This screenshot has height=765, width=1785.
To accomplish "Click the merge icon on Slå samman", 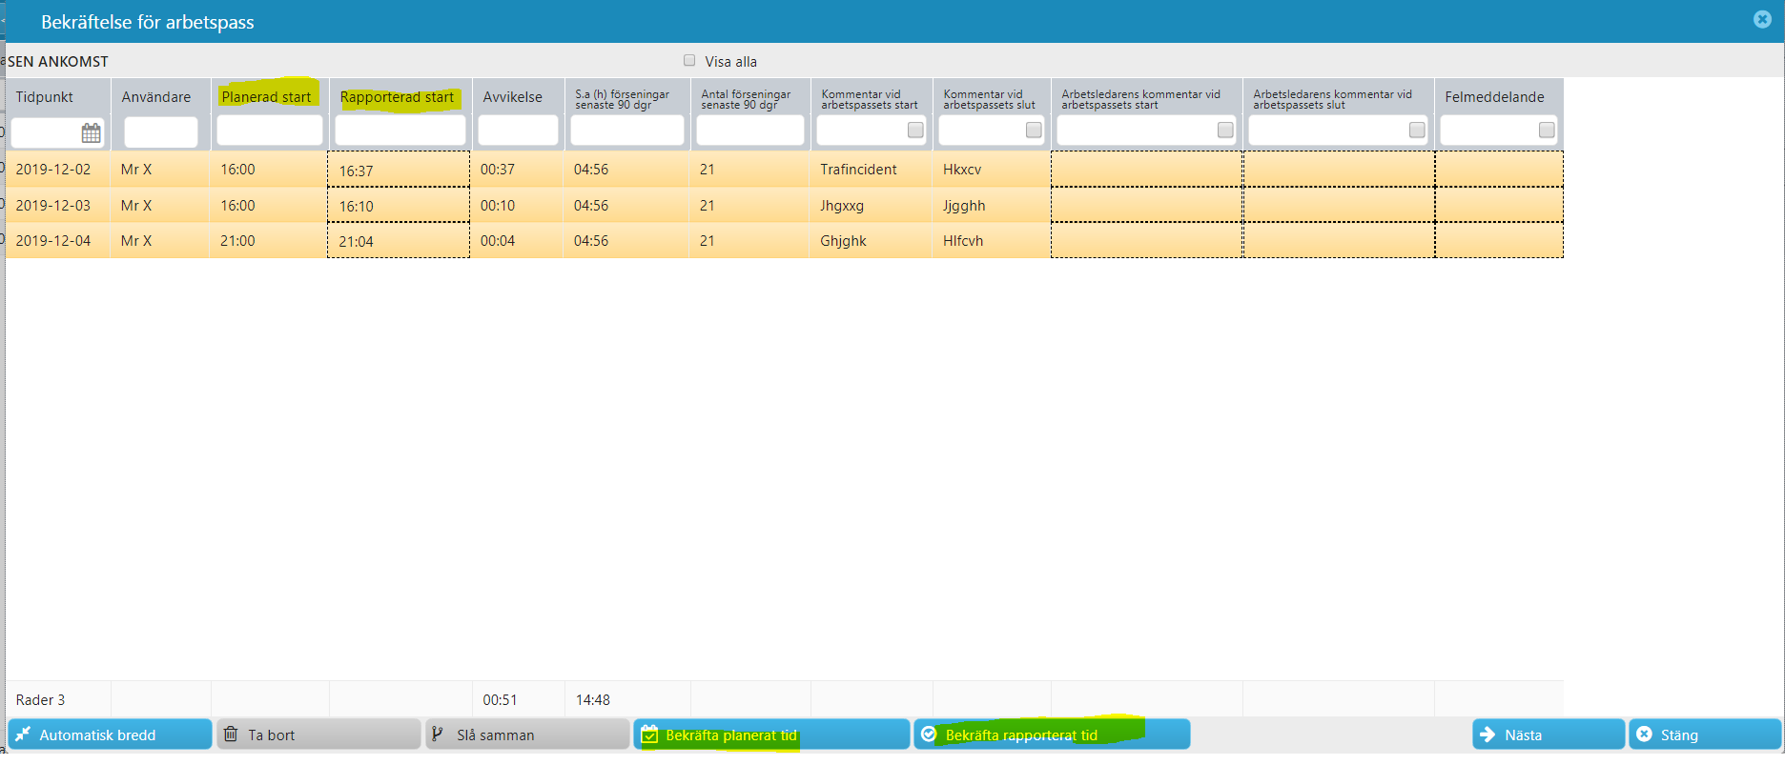I will 438,735.
